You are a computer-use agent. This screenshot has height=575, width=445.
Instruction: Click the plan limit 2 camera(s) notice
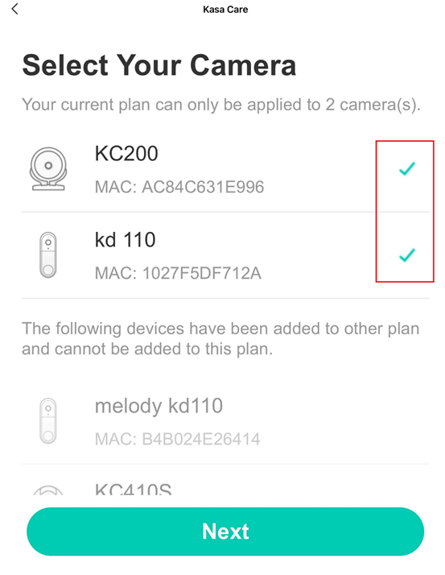click(221, 105)
